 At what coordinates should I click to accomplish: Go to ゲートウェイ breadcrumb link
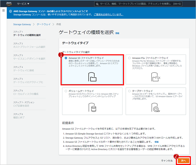[44, 24]
